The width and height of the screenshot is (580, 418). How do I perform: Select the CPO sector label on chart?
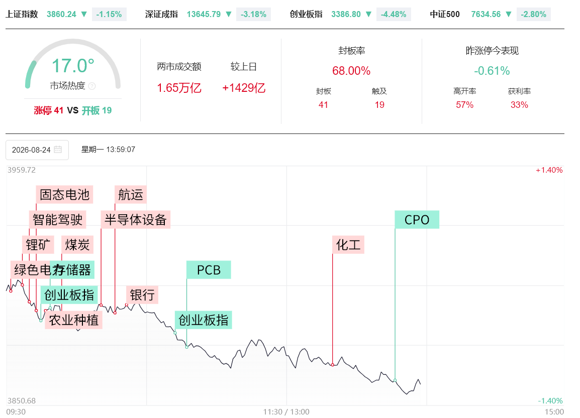417,220
